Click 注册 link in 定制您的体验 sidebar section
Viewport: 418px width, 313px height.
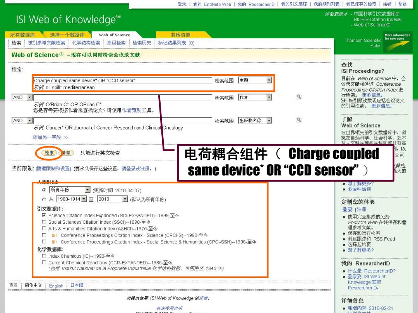[x=361, y=210]
